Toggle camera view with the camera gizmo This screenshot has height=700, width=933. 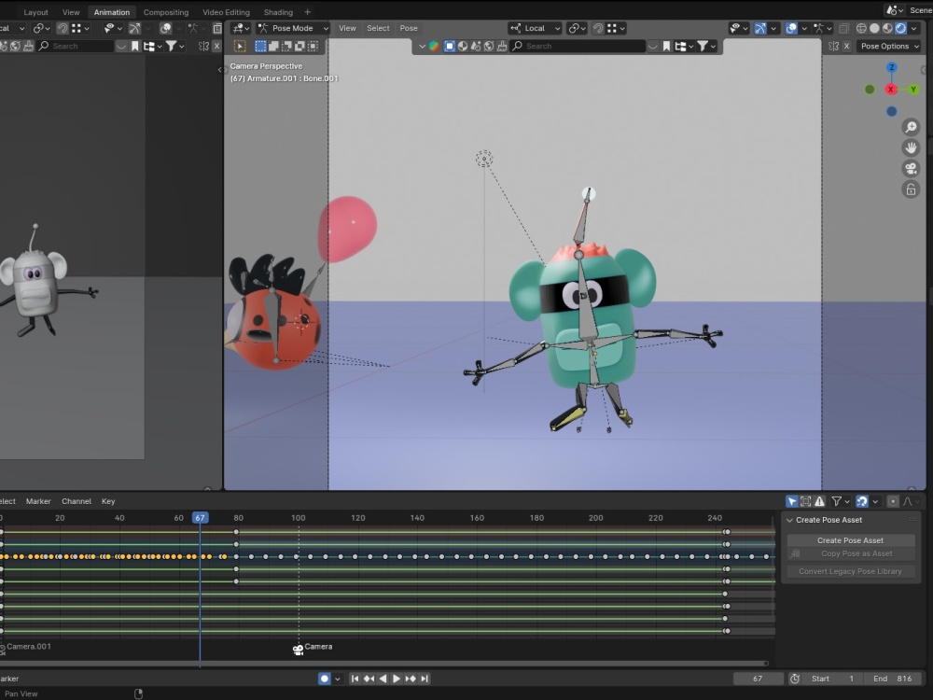[x=911, y=168]
